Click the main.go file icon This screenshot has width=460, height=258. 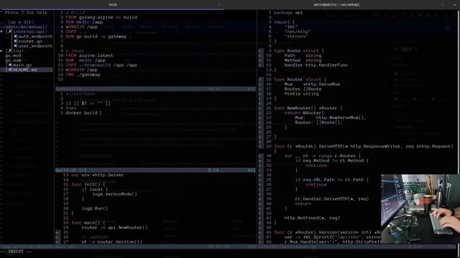tap(10, 65)
